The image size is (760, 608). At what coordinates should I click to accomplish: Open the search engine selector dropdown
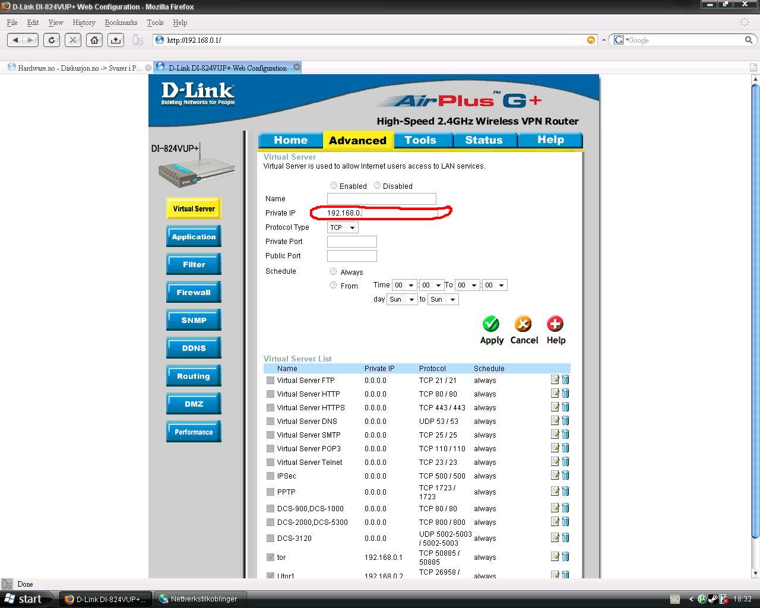pyautogui.click(x=620, y=40)
